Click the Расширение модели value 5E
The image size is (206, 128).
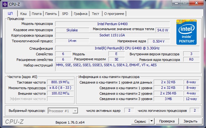(x=116, y=59)
